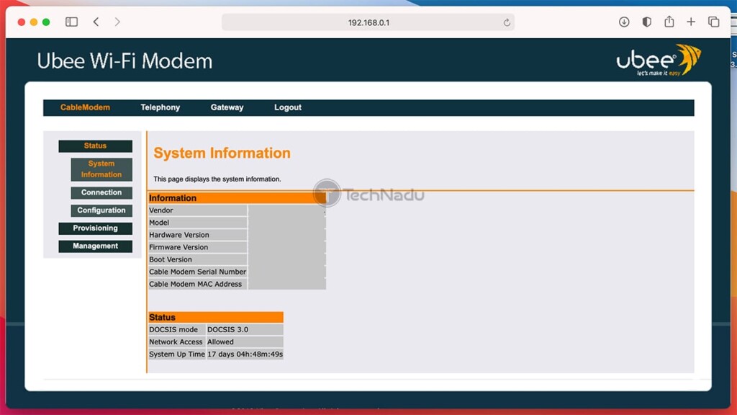Viewport: 737px width, 415px height.
Task: Open the Connection sidebar page
Action: click(101, 192)
